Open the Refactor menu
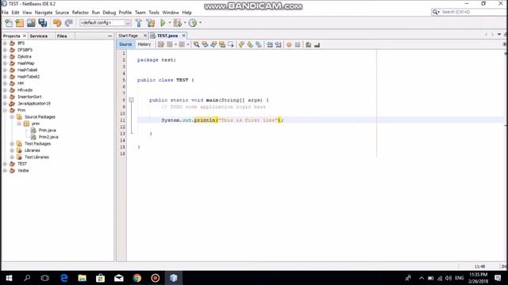This screenshot has width=508, height=285. click(x=80, y=13)
